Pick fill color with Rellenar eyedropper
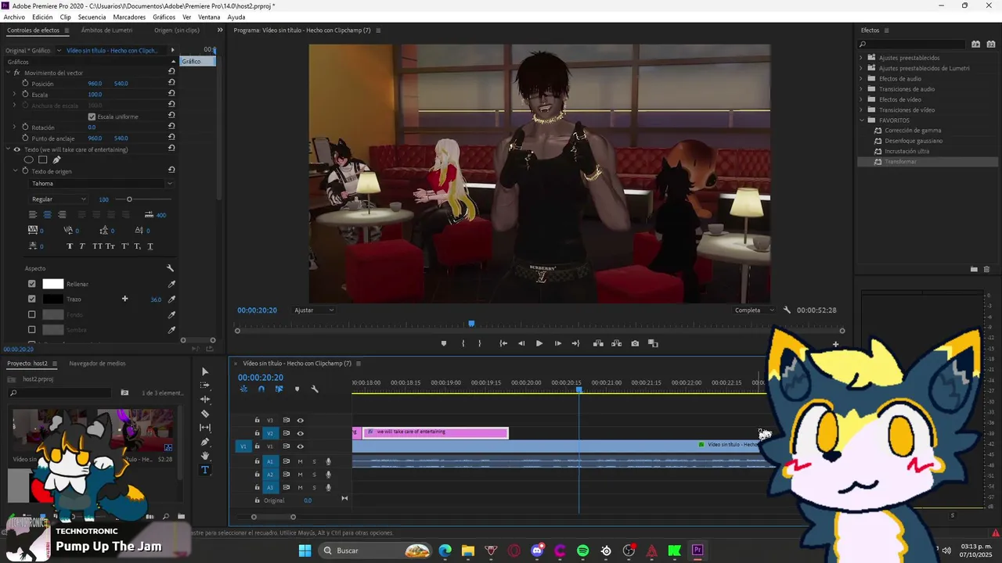 coord(171,284)
